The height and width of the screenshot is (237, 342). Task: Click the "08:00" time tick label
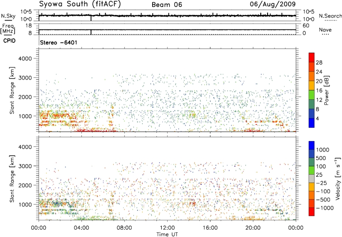click(124, 228)
